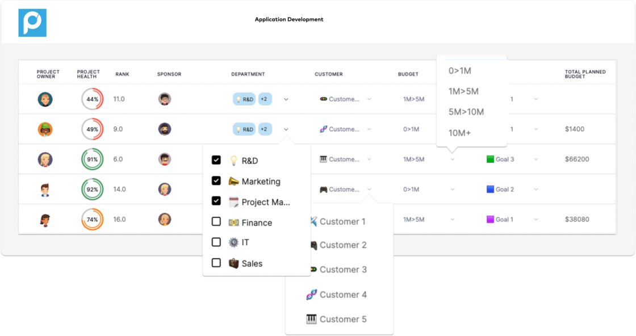Select the 5M>10M budget option
The width and height of the screenshot is (636, 336).
pos(466,112)
